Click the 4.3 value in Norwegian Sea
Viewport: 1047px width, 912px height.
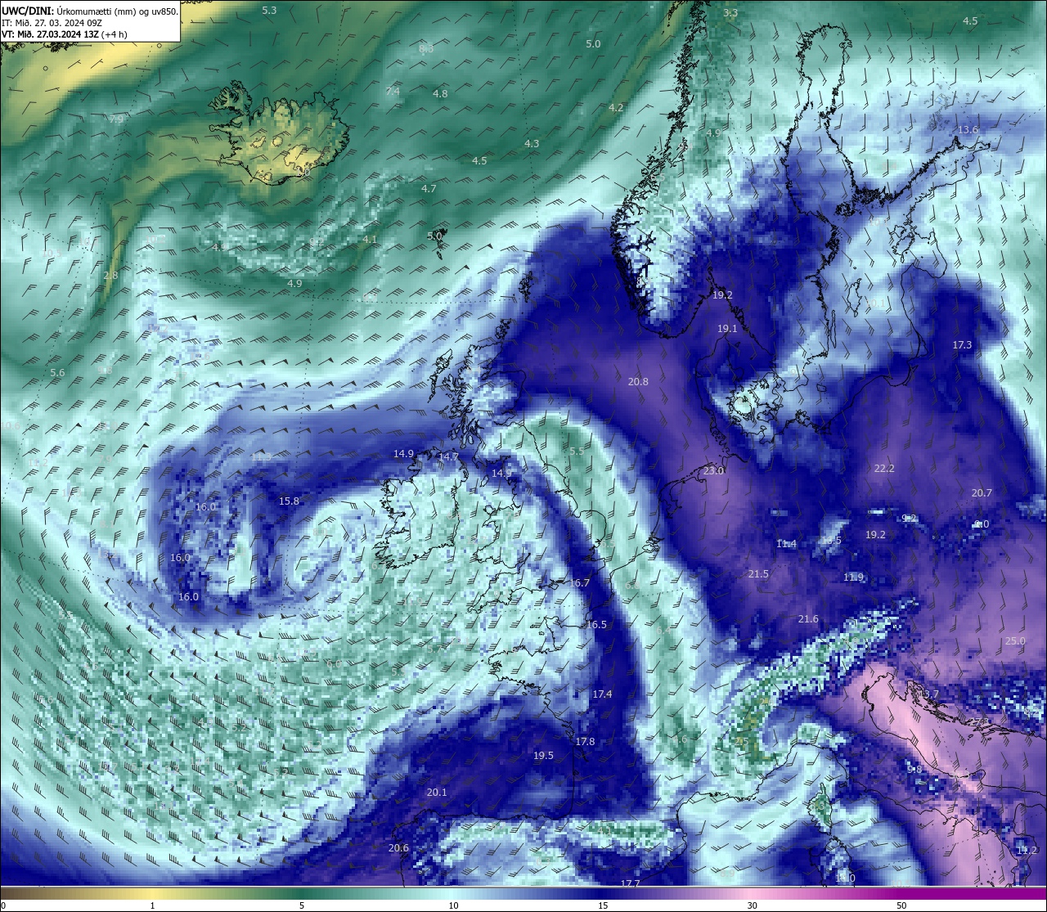point(532,144)
